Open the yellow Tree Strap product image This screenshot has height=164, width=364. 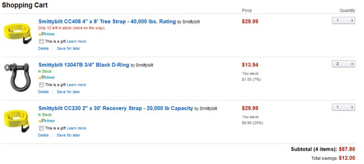tap(17, 33)
